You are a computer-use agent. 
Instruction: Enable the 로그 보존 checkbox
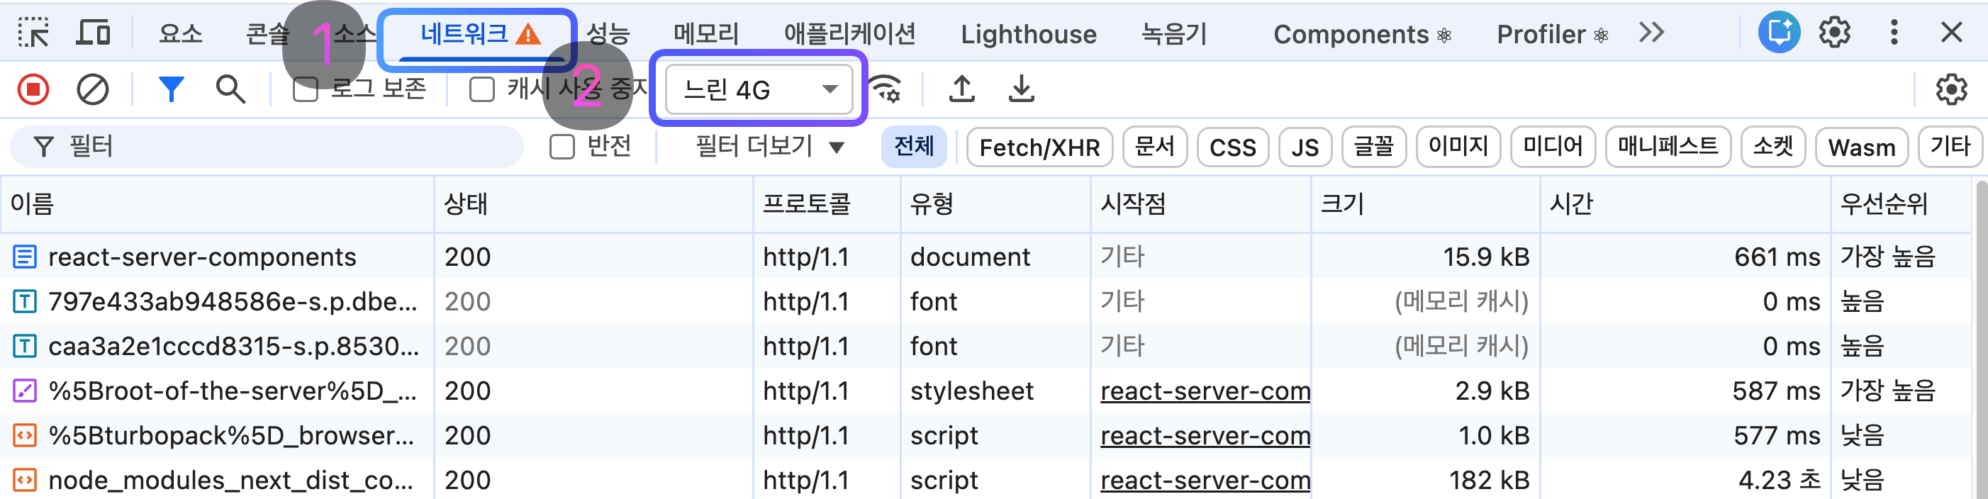[306, 89]
